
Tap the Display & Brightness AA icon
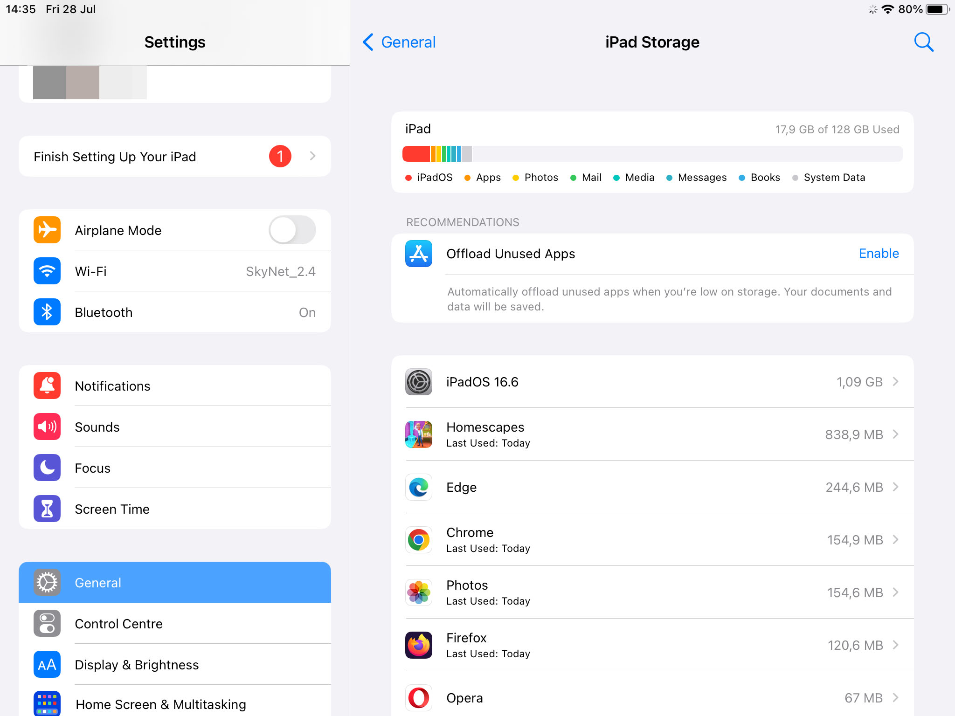click(47, 664)
